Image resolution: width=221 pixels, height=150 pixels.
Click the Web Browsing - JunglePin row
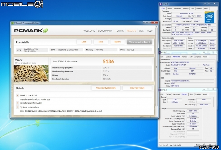click(101, 67)
